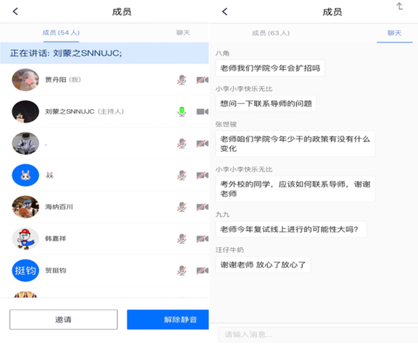Select chat message about 扩招

pos(270,68)
